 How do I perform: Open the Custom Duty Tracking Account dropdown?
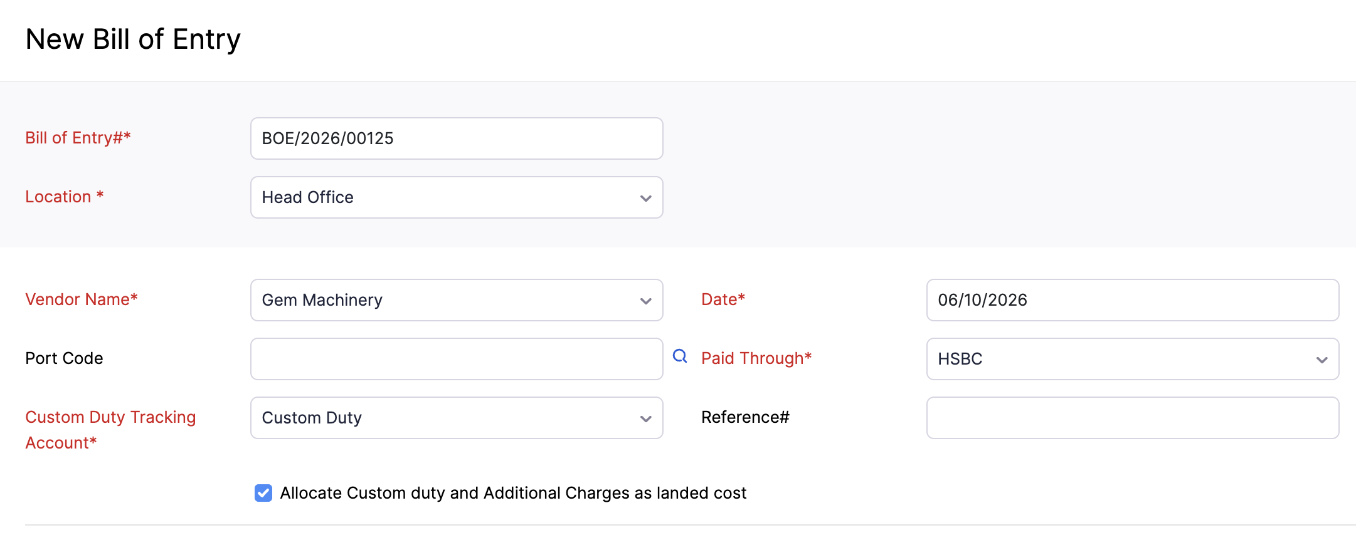[457, 418]
